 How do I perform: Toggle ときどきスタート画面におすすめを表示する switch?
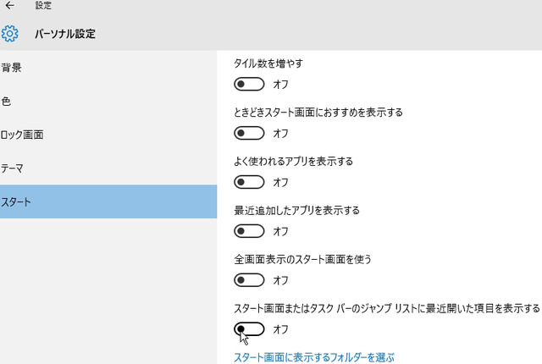[x=249, y=133]
